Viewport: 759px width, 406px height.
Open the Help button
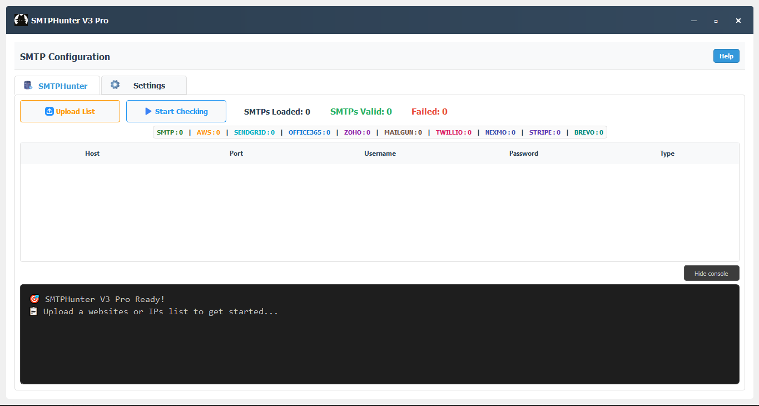726,56
